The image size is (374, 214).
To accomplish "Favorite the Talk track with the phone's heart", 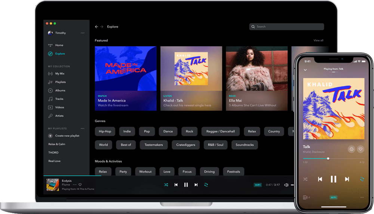I will tap(361, 149).
